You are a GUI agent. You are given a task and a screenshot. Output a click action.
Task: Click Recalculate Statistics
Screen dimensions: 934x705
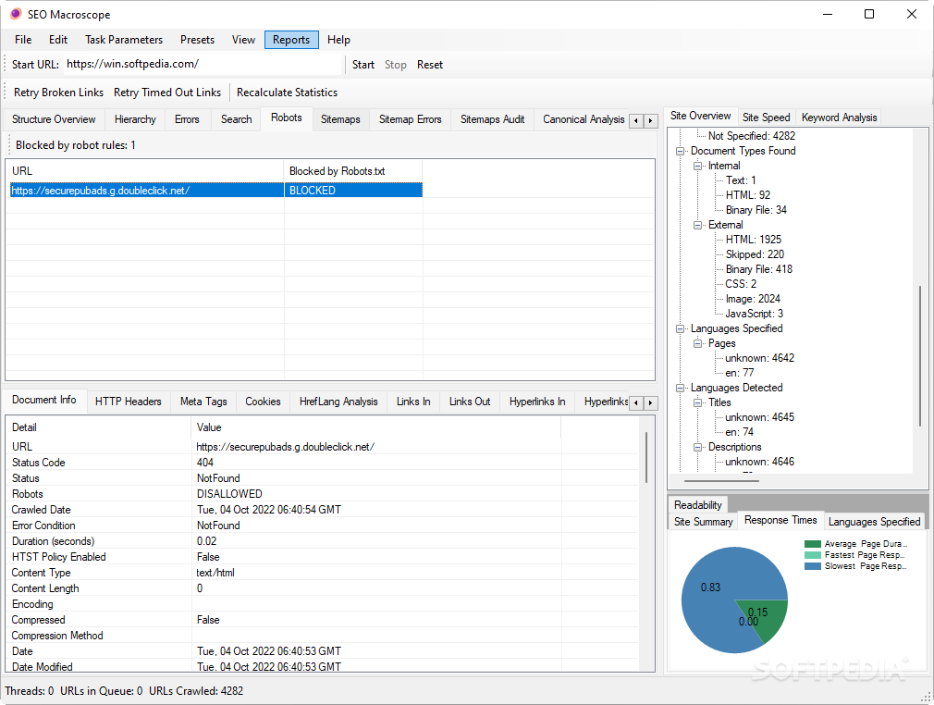[x=287, y=93]
